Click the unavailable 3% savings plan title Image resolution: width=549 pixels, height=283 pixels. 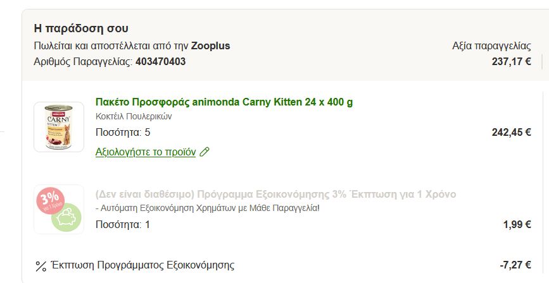point(275,194)
